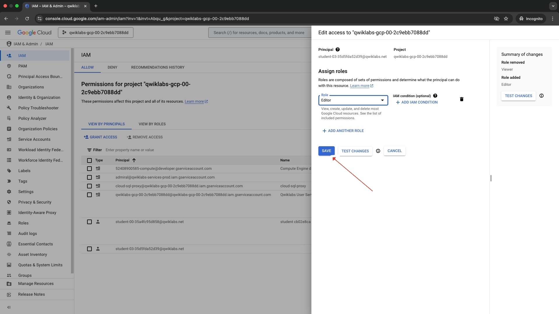This screenshot has width=559, height=314.
Task: Go to Service Accounts
Action: pyautogui.click(x=35, y=139)
